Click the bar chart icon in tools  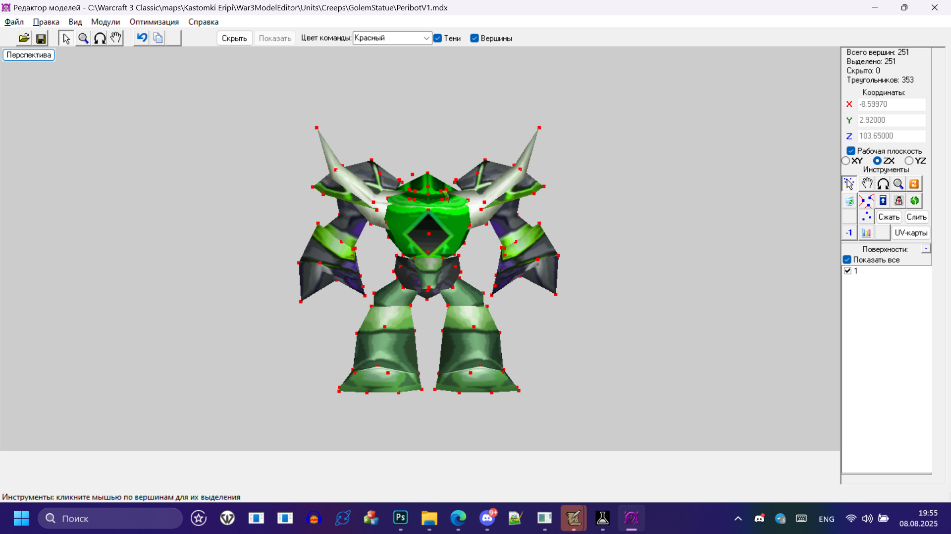click(866, 233)
